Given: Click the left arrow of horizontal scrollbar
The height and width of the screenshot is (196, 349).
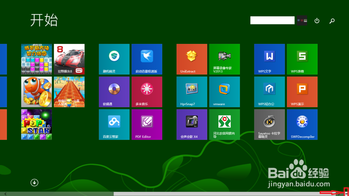Looking at the screenshot, I should (x=5, y=194).
